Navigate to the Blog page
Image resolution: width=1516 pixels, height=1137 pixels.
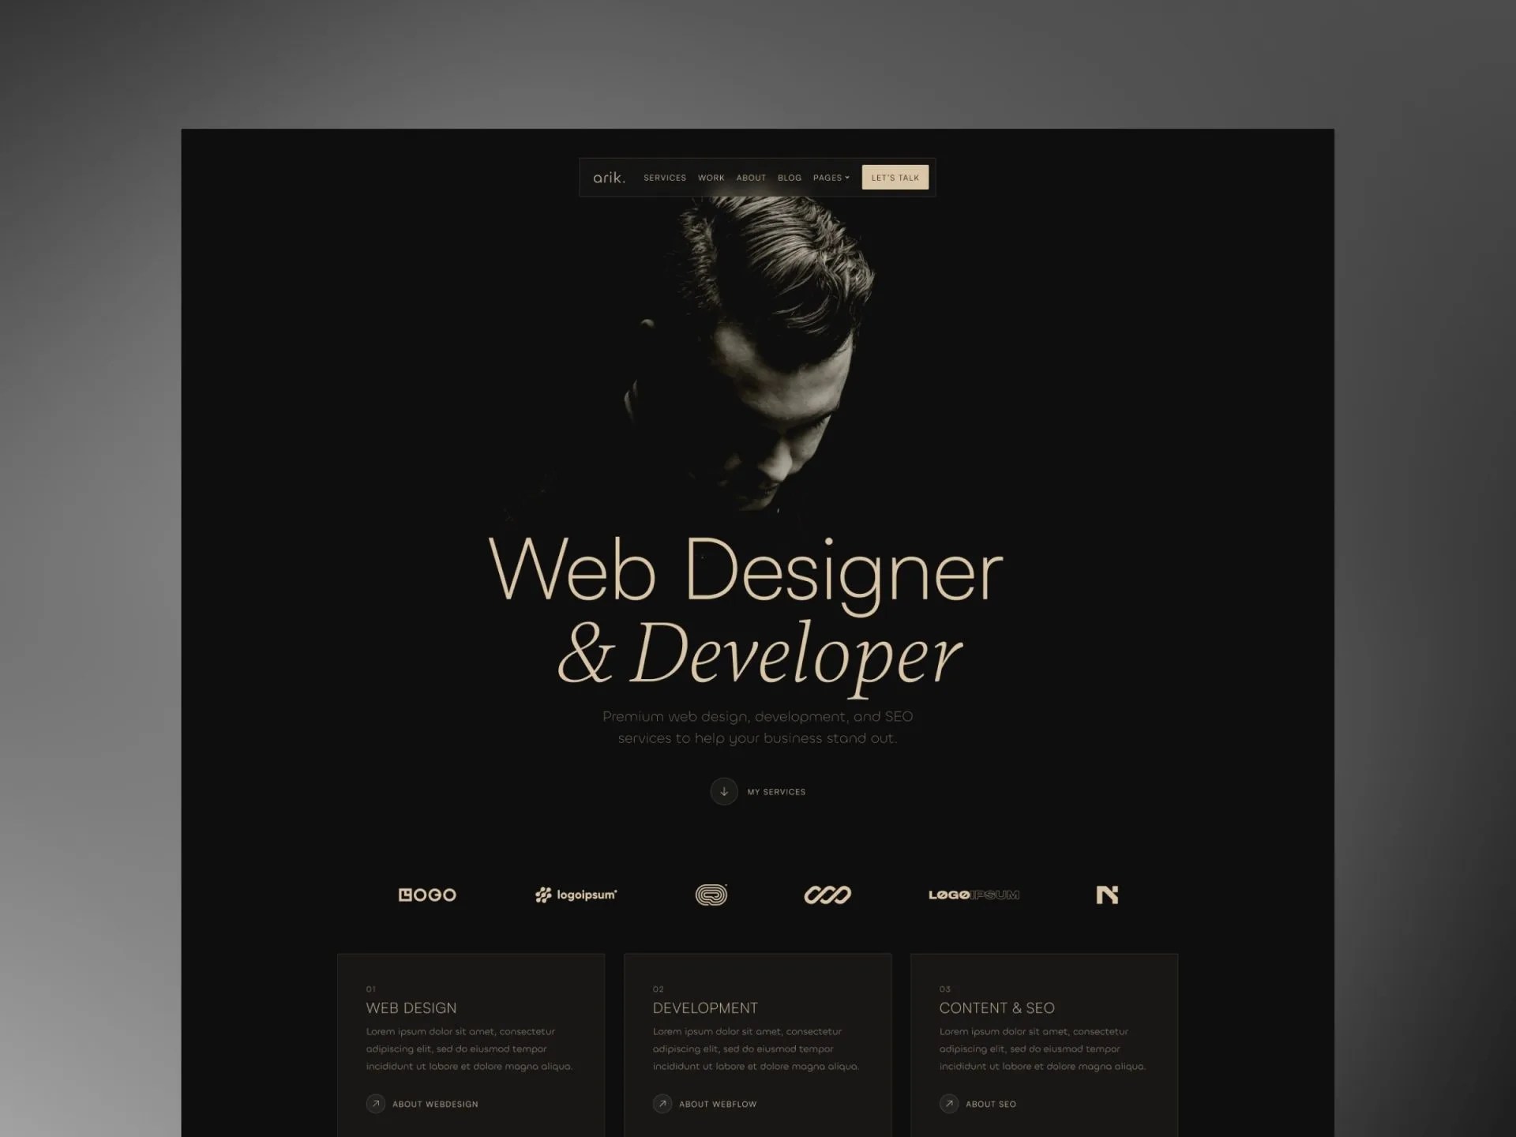coord(789,178)
